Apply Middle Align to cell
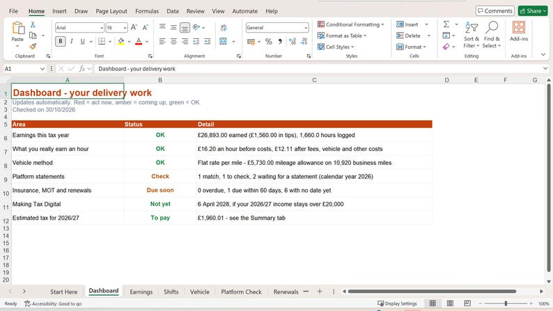 [173, 27]
